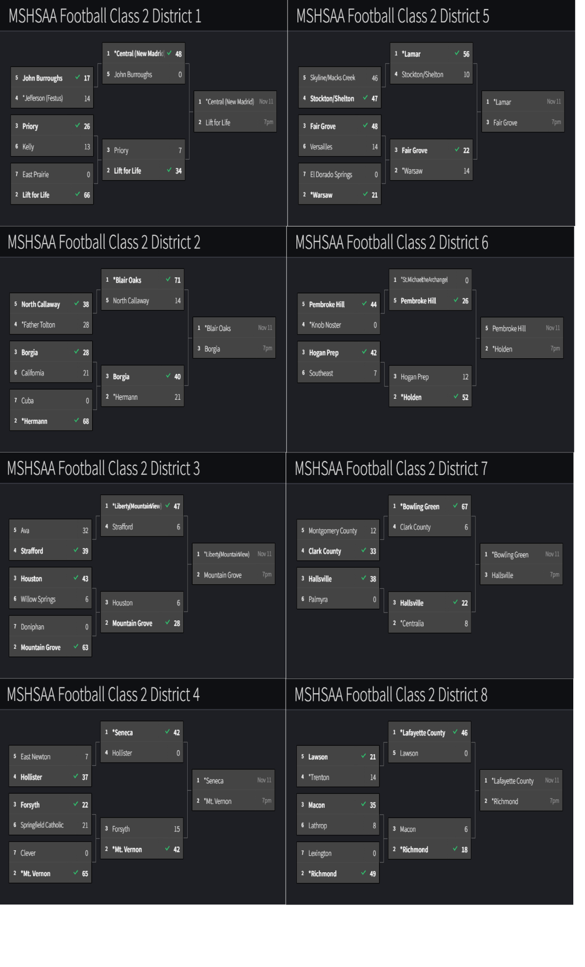Click the checkmark next to Blair Oaks' 71
The height and width of the screenshot is (967, 585).
(x=168, y=279)
